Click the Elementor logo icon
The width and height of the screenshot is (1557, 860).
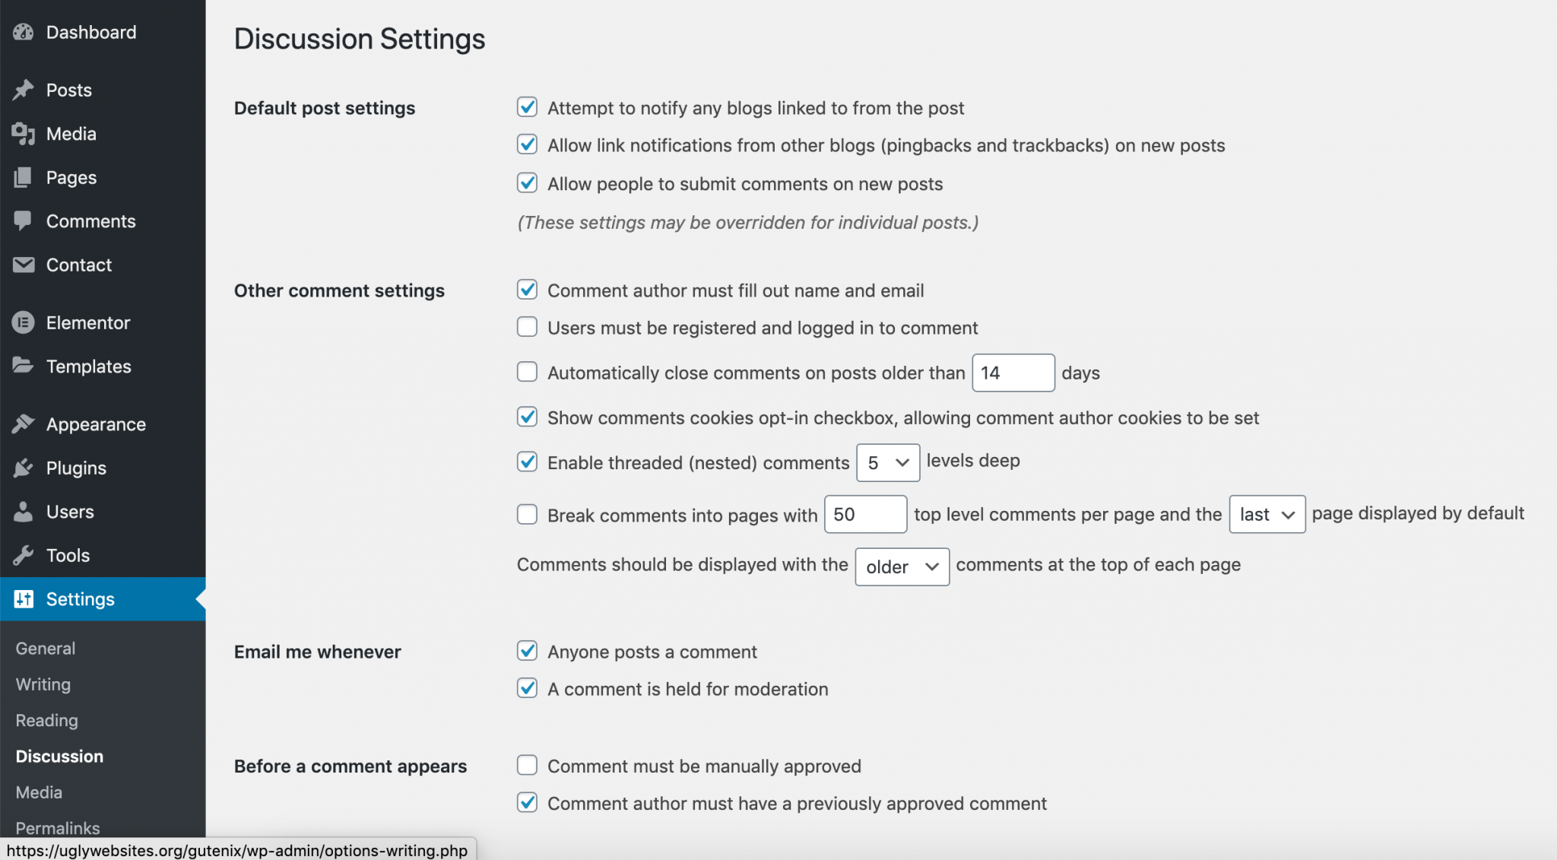click(24, 322)
